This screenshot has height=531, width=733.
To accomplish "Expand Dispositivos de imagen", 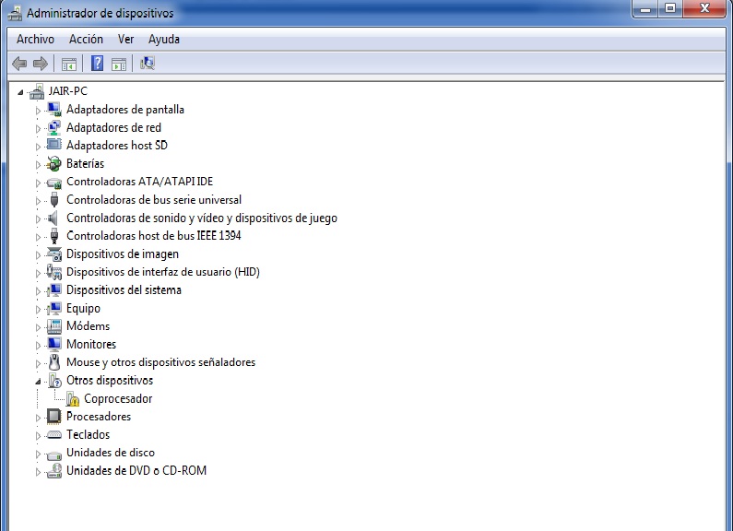I will [x=38, y=255].
